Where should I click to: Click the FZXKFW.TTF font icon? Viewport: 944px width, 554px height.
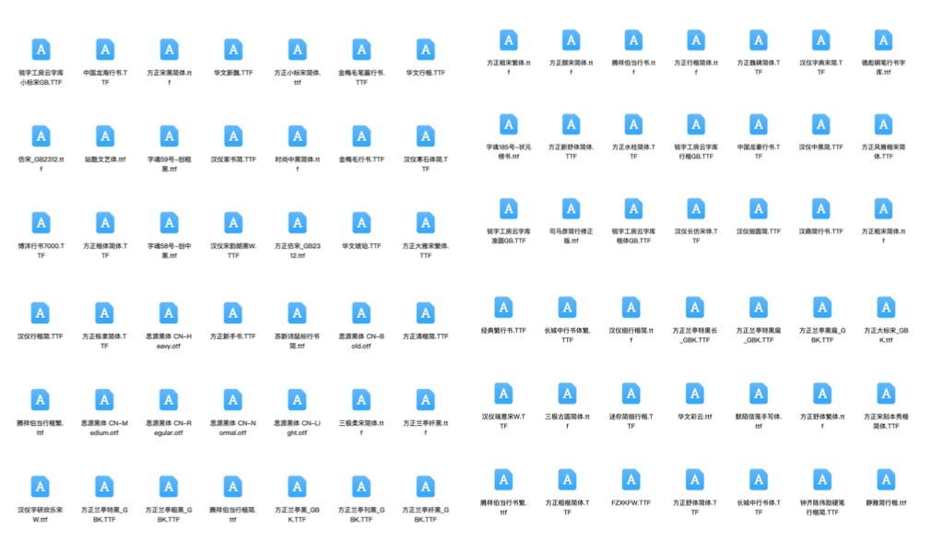(632, 479)
